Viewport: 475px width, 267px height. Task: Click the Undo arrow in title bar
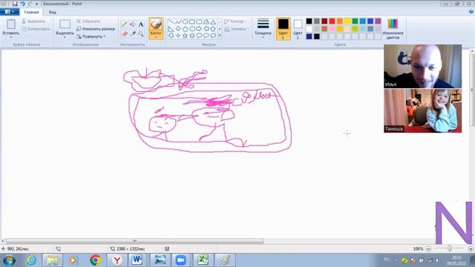click(22, 4)
